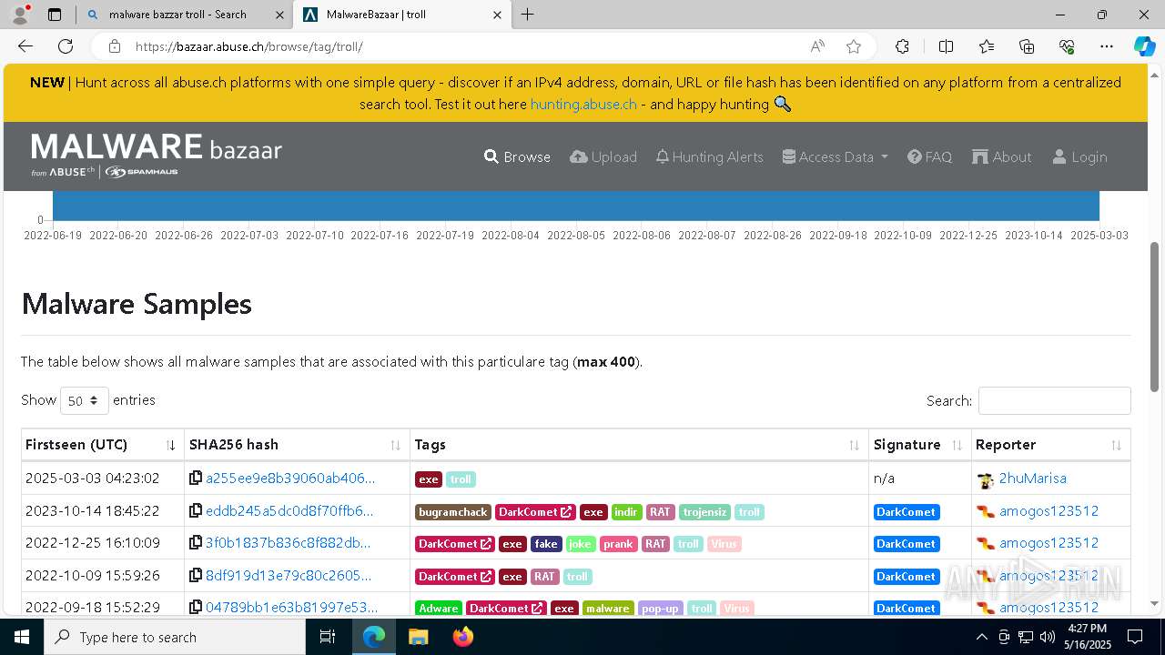The width and height of the screenshot is (1165, 655).
Task: Click the prank tag badge
Action: [x=618, y=544]
